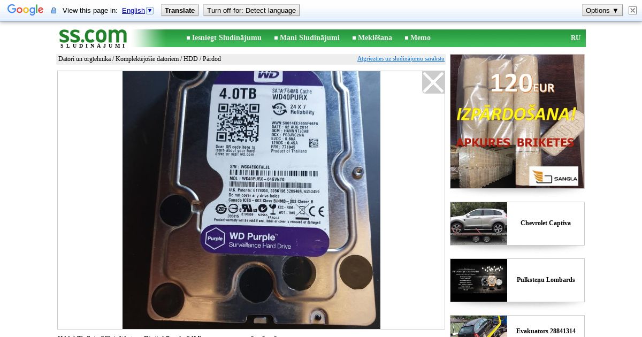
Task: Open the Pulksteņu Lombards thumbnail image
Action: tap(479, 280)
